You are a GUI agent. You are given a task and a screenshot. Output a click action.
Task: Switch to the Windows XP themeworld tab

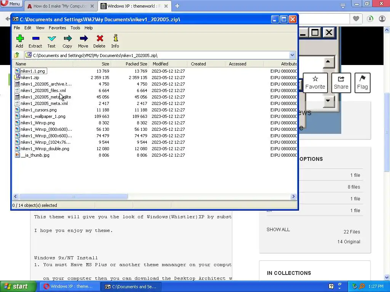134,6
